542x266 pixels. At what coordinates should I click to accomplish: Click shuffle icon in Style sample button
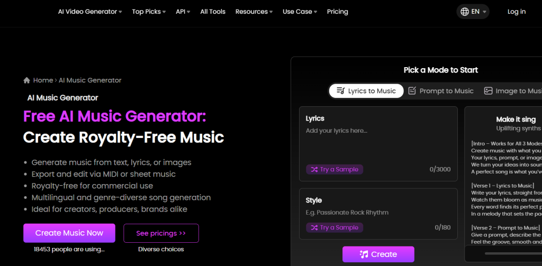pyautogui.click(x=314, y=227)
